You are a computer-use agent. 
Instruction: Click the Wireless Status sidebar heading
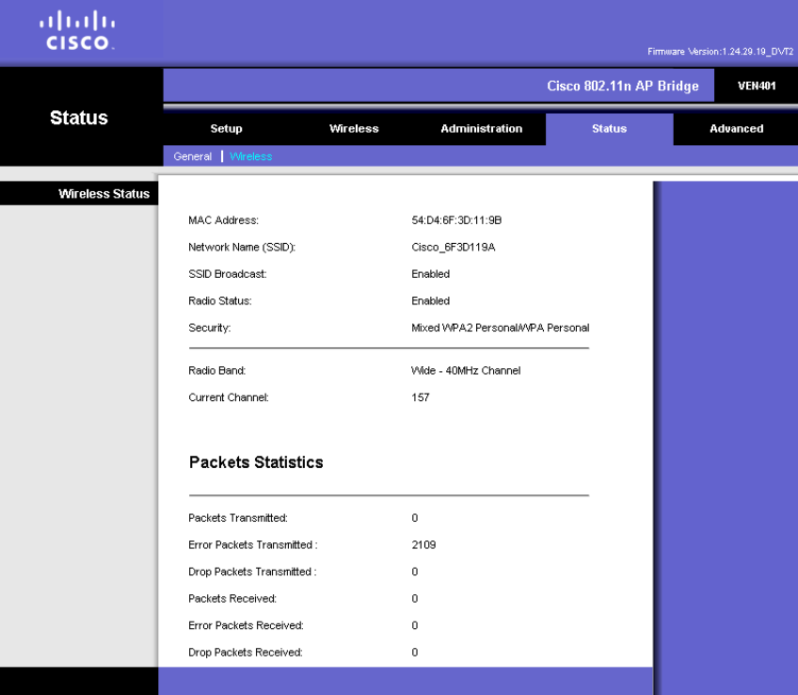(104, 193)
